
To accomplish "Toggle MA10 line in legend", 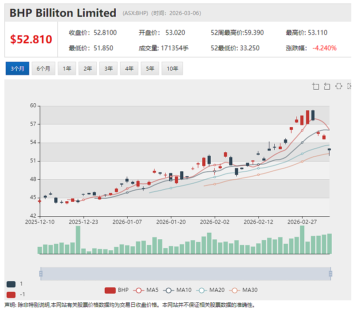I will tap(177, 290).
